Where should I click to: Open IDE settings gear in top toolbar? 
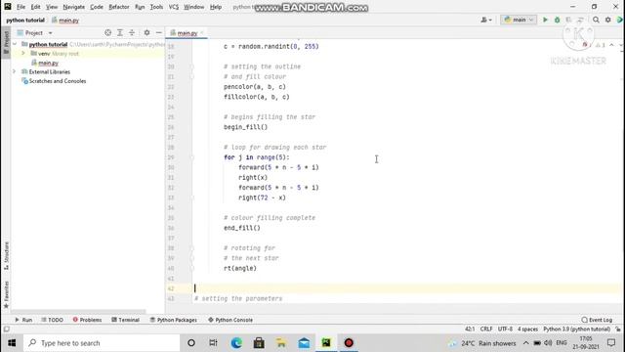coord(607,20)
